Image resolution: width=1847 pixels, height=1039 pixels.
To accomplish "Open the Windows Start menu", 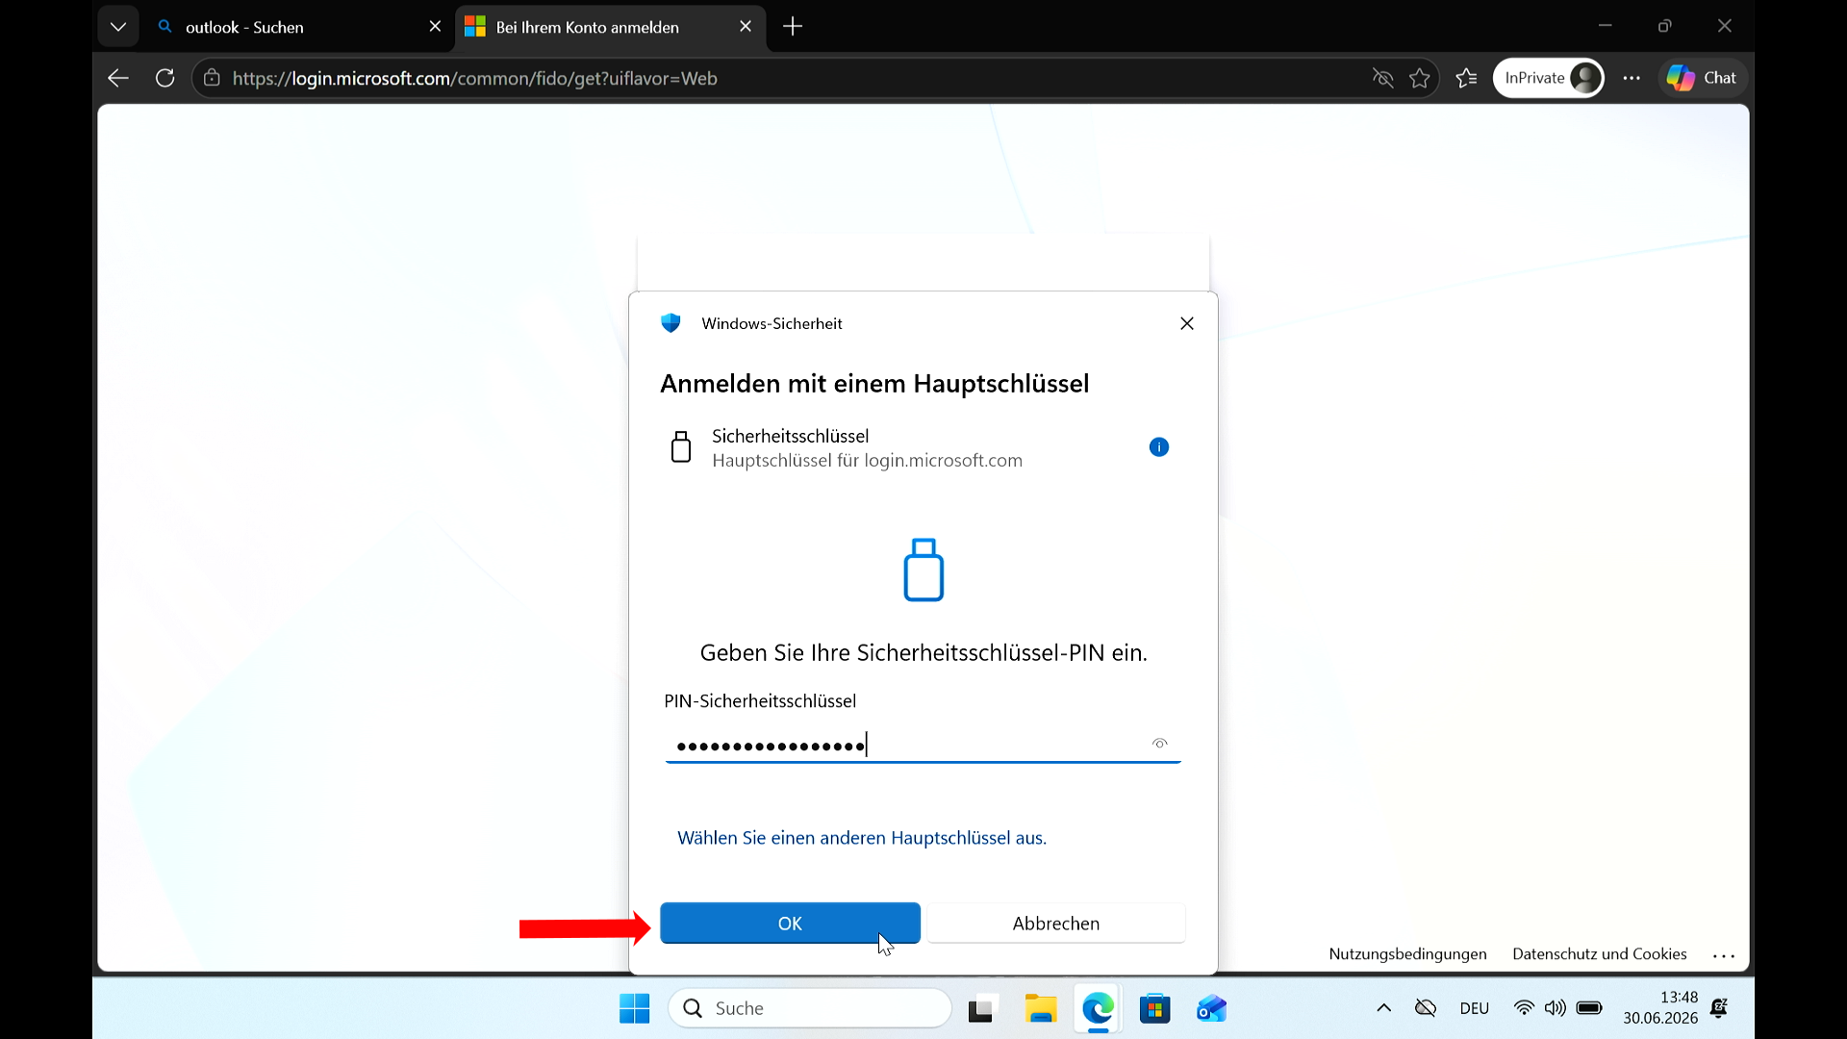I will point(635,1008).
